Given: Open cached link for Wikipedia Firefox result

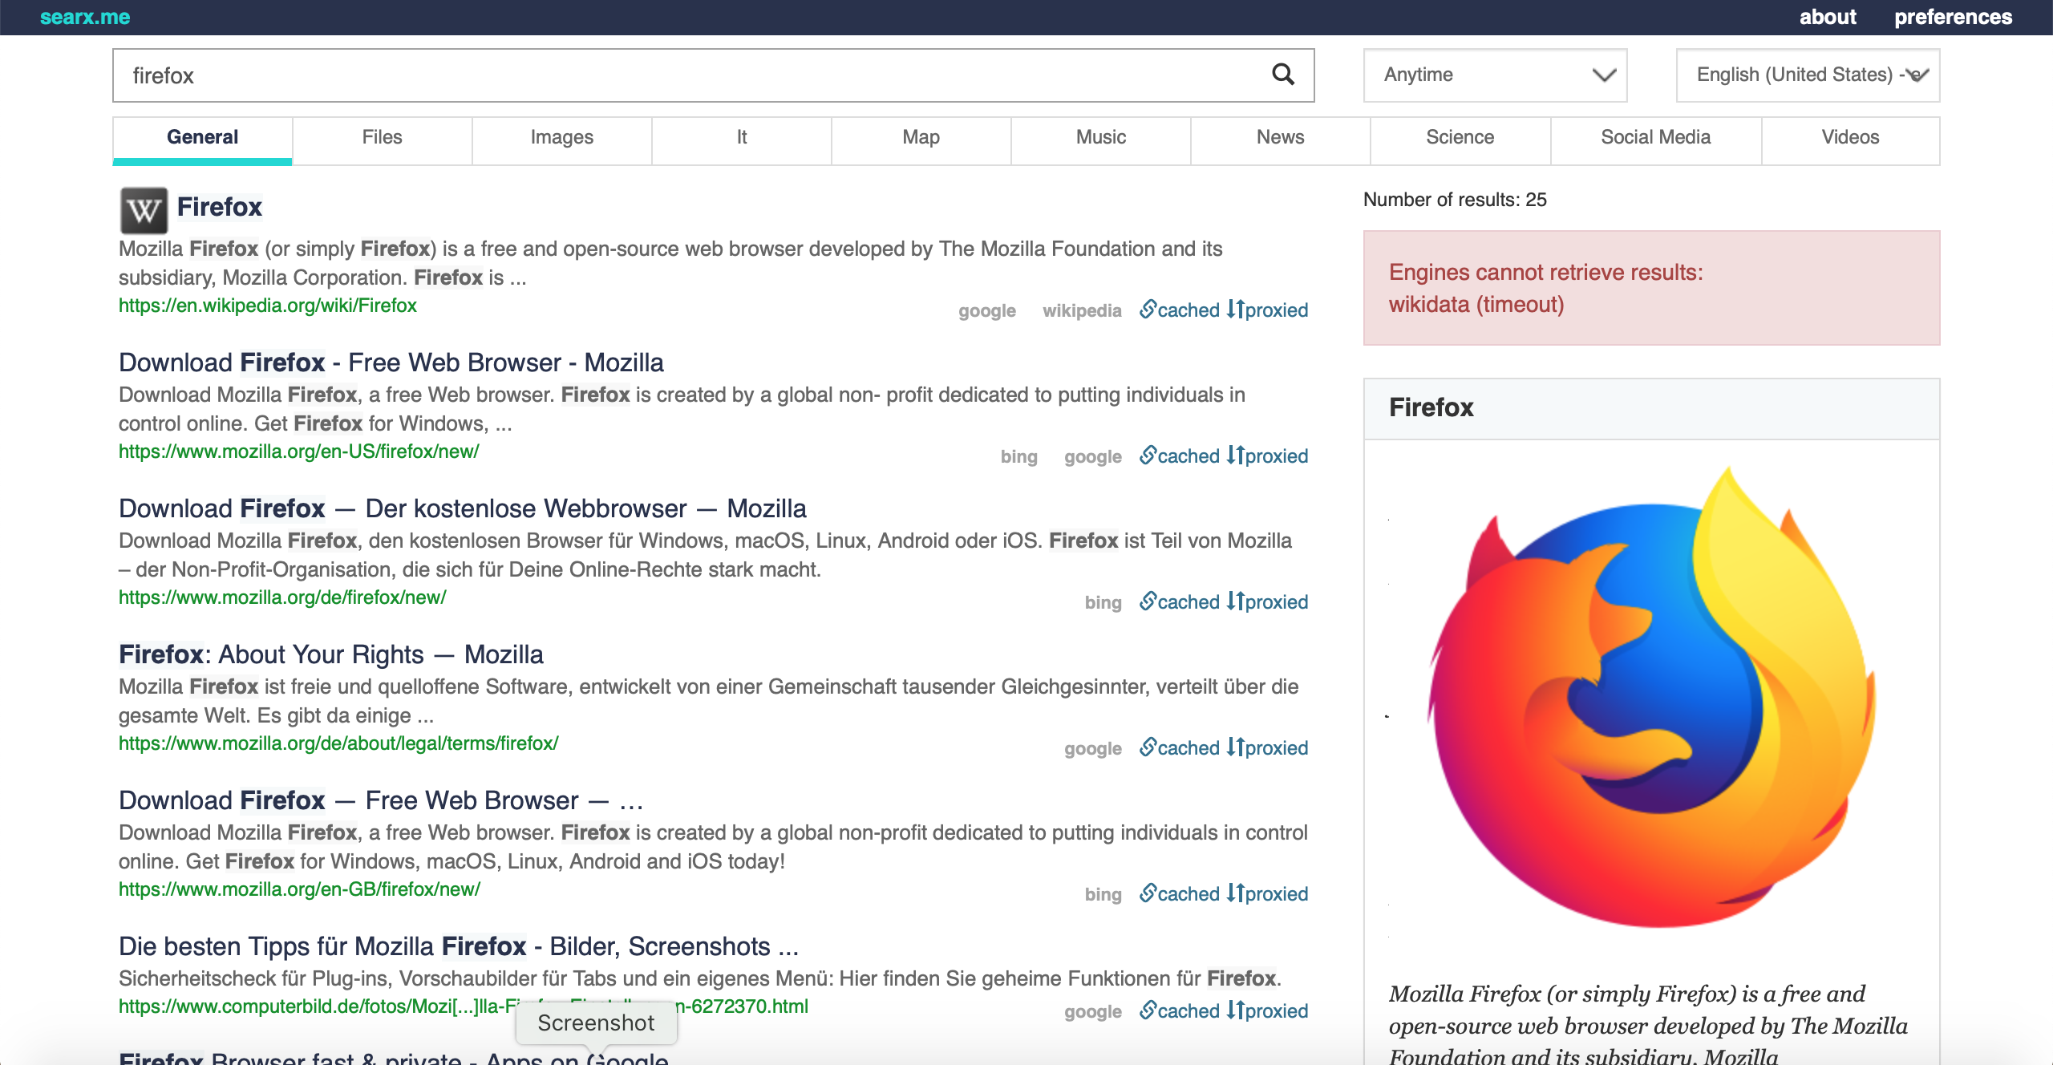Looking at the screenshot, I should [1179, 310].
